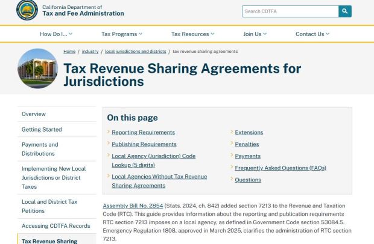Click the CDTFA seal logo

coord(27,10)
